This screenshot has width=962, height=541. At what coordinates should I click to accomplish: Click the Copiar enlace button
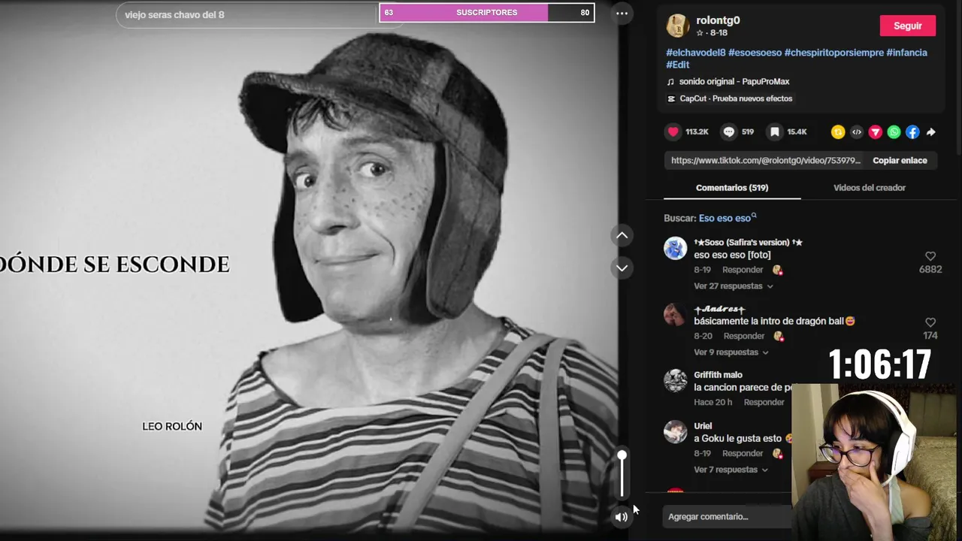pyautogui.click(x=900, y=161)
